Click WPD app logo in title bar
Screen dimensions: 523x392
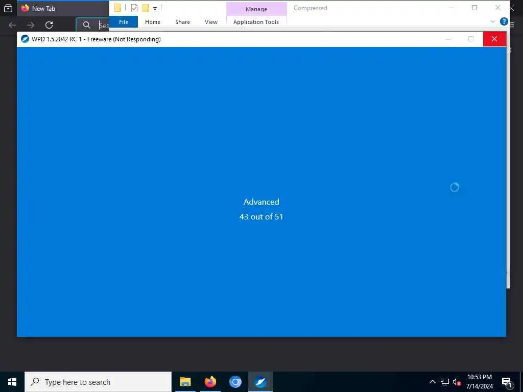tap(25, 39)
